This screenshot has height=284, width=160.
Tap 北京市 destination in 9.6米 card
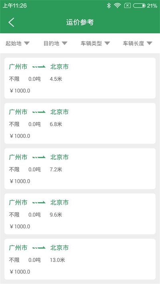[x=60, y=203]
